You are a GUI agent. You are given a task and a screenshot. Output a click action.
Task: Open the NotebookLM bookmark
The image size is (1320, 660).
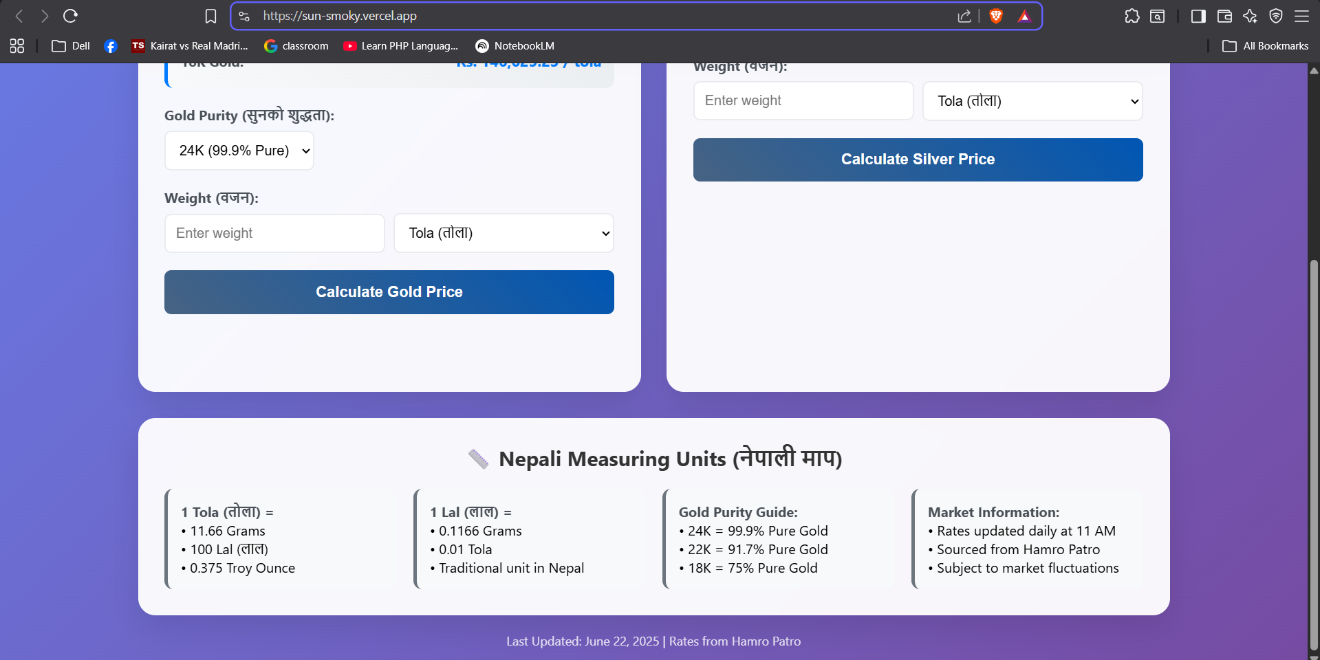515,46
